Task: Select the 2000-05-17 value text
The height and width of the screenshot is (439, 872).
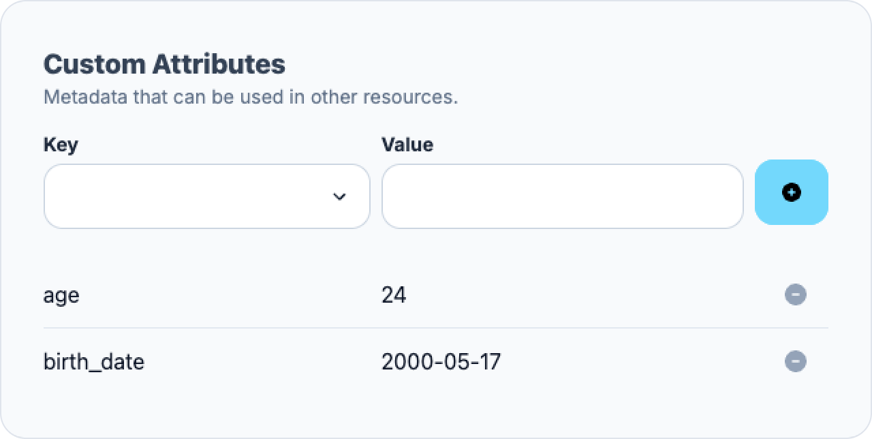Action: [441, 361]
